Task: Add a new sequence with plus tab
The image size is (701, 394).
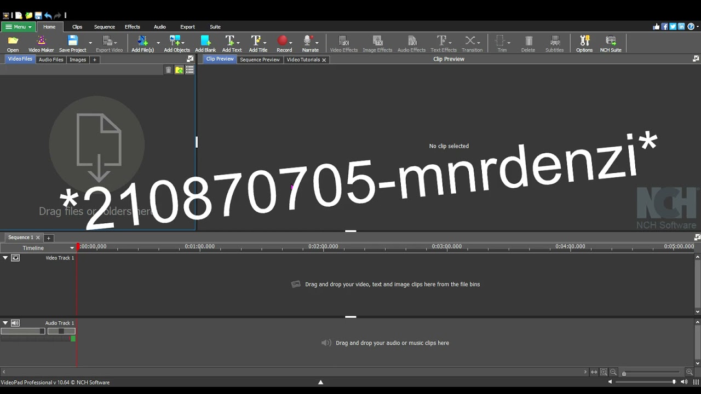Action: tap(48, 238)
